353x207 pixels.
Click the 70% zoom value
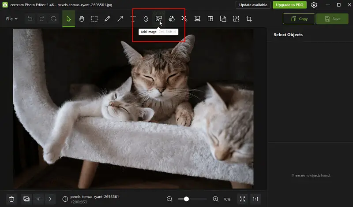(227, 200)
